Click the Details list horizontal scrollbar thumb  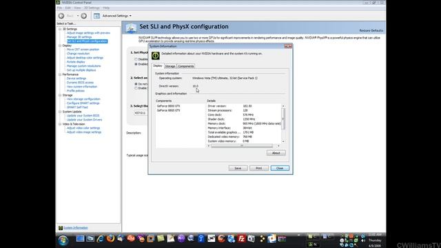[x=242, y=146]
